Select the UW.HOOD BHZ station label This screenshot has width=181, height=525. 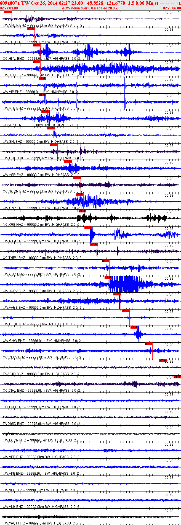tap(15, 158)
